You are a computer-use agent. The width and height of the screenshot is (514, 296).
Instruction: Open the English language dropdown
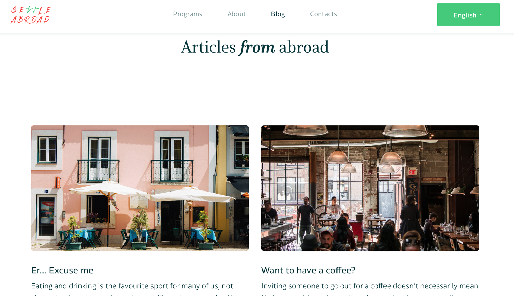pos(468,15)
